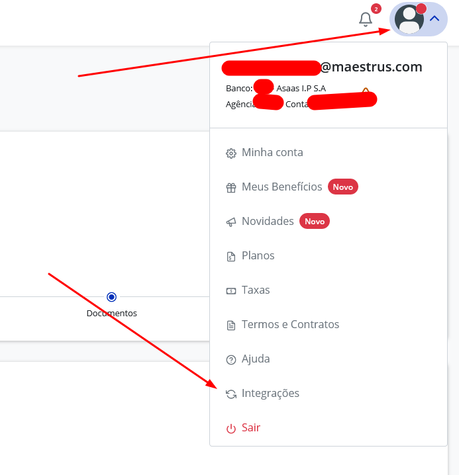Open Meus Benefícios menu entry
Screen dimensions: 459x475
click(x=329, y=187)
